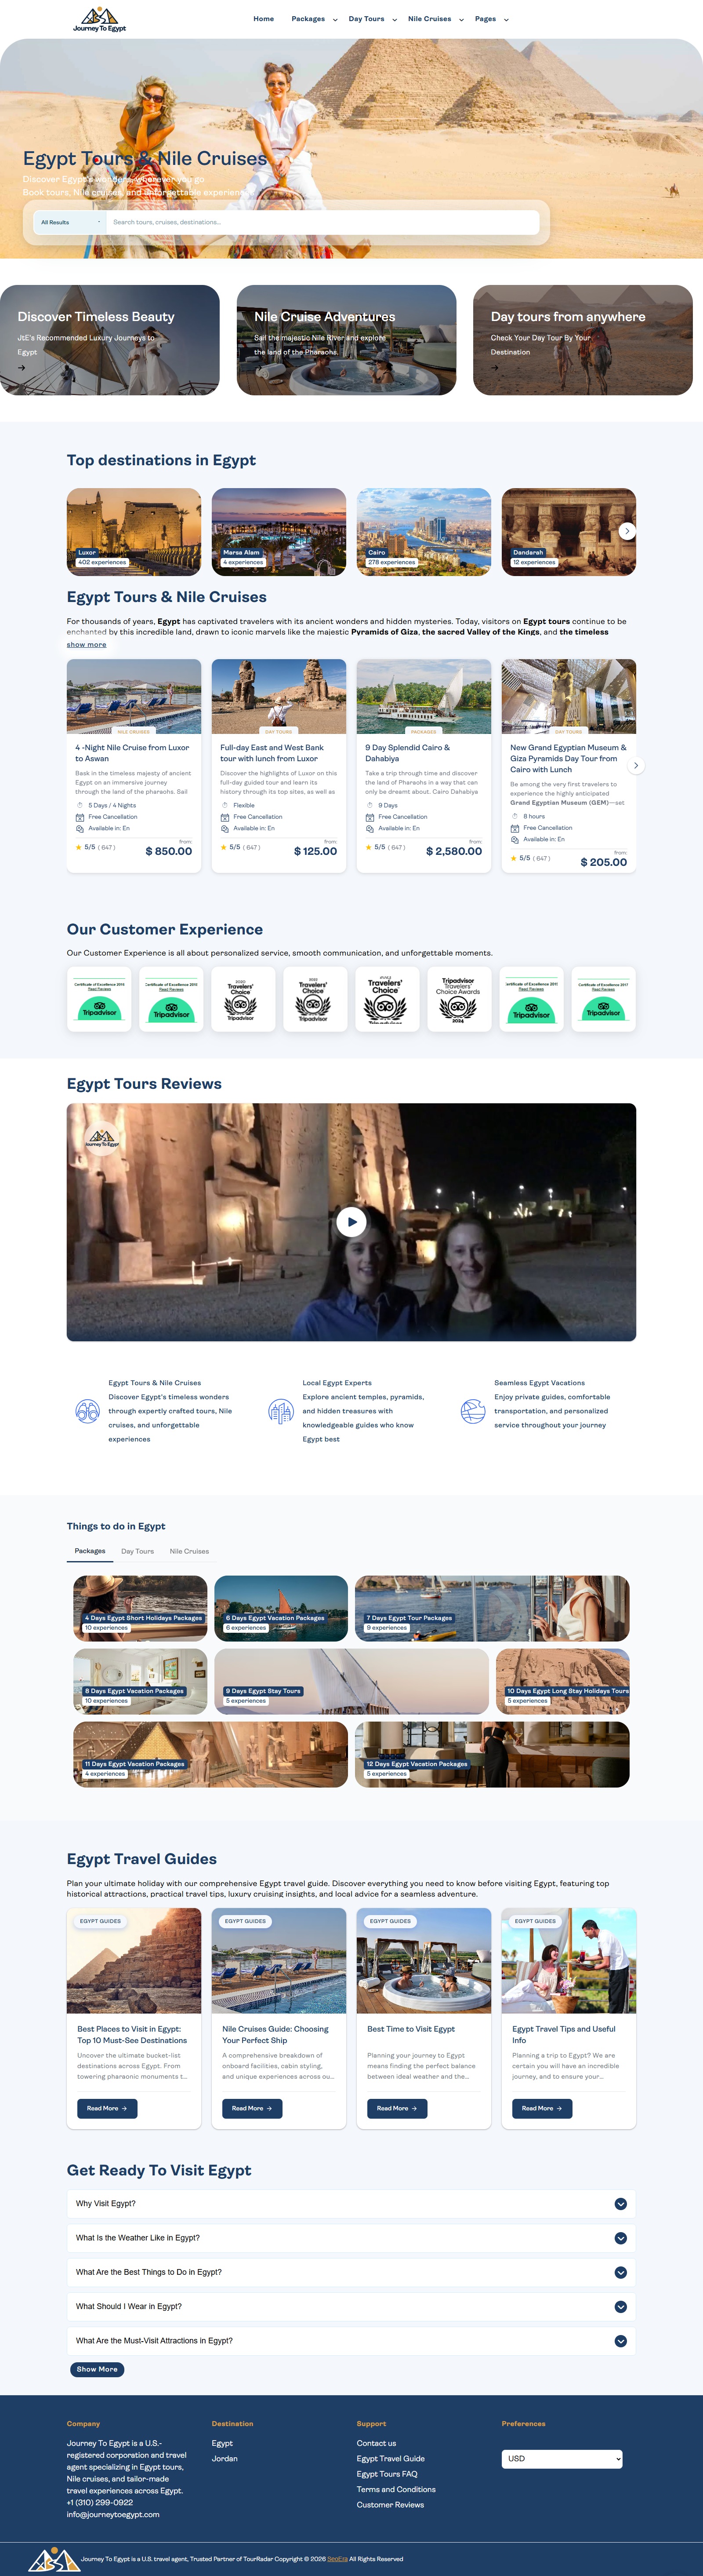The image size is (703, 2576).
Task: Click the Journey To Egypt header logo
Action: tap(99, 19)
